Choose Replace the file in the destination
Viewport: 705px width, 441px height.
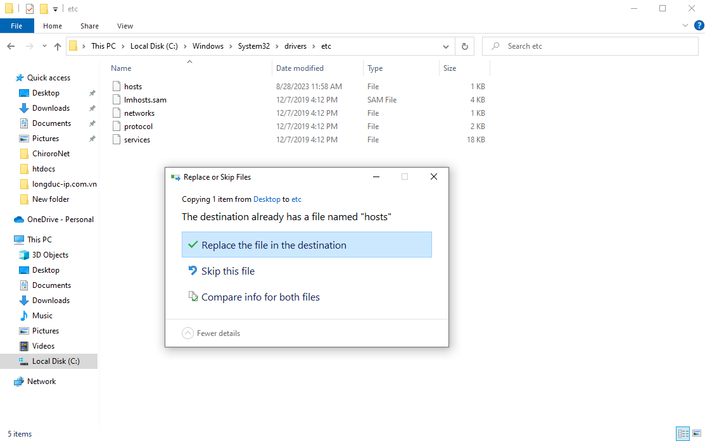pos(307,245)
